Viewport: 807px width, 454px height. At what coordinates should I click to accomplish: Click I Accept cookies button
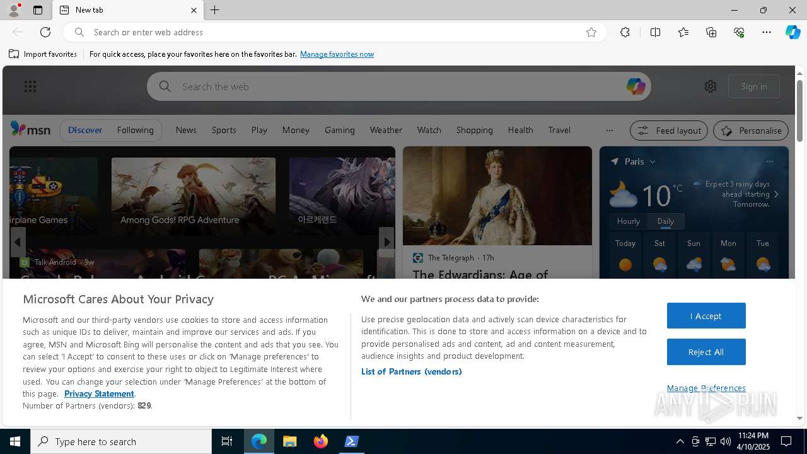(x=706, y=316)
